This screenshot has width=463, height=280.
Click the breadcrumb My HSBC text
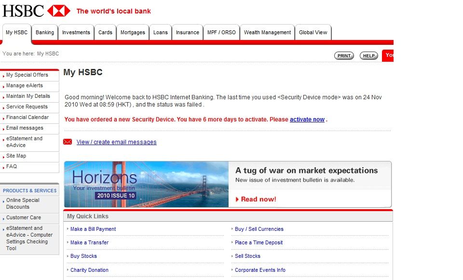pyautogui.click(x=48, y=53)
